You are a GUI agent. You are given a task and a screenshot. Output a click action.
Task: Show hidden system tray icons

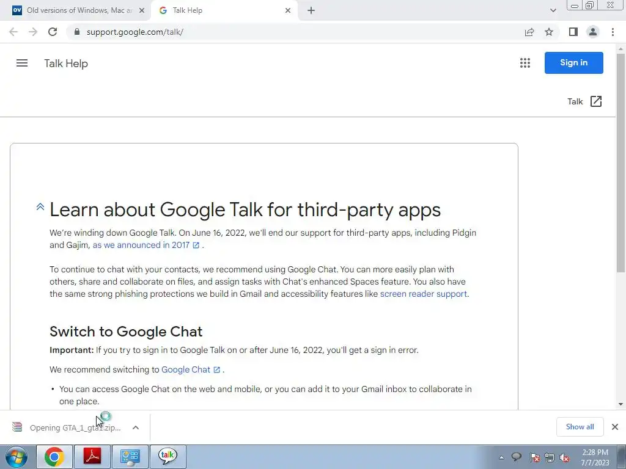501,457
